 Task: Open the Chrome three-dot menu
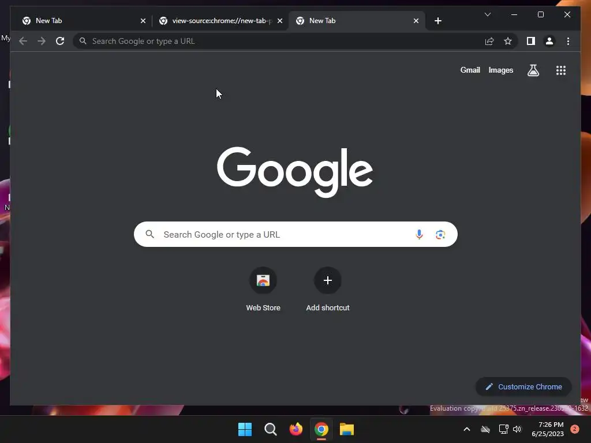click(568, 41)
